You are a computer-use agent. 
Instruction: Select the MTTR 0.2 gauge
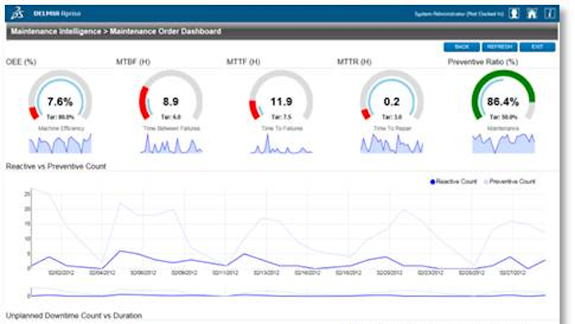point(392,96)
